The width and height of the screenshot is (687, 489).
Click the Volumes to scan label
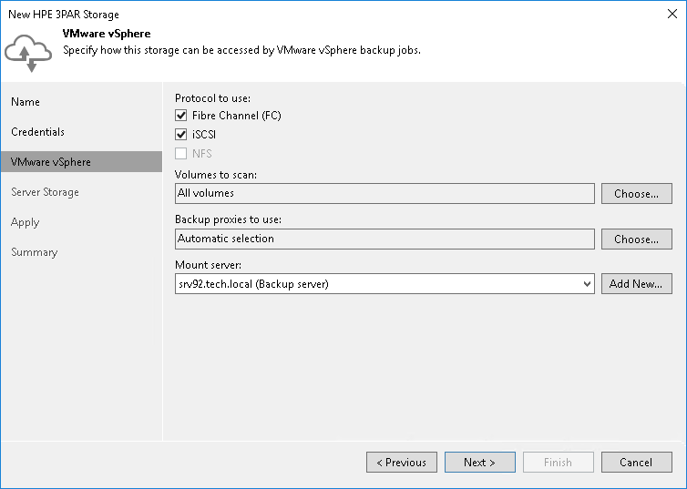click(216, 175)
